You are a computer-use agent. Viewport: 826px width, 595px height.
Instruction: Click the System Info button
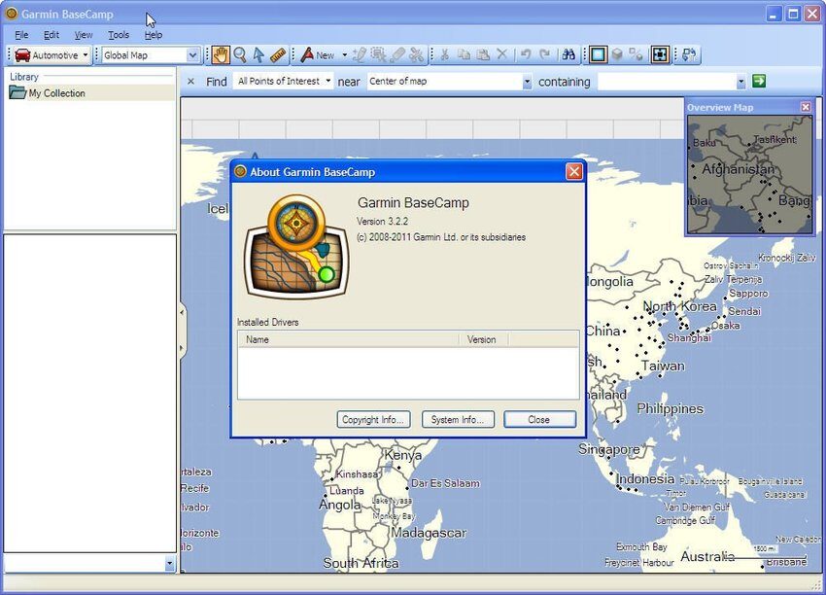pyautogui.click(x=458, y=419)
